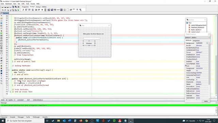
Task: Close the Test form designer window
Action: coord(109,25)
